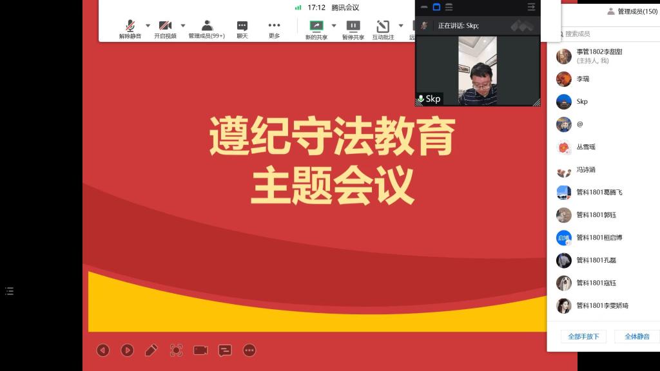The image size is (660, 371).
Task: Turn on camera via 开启视频
Action: pyautogui.click(x=165, y=29)
